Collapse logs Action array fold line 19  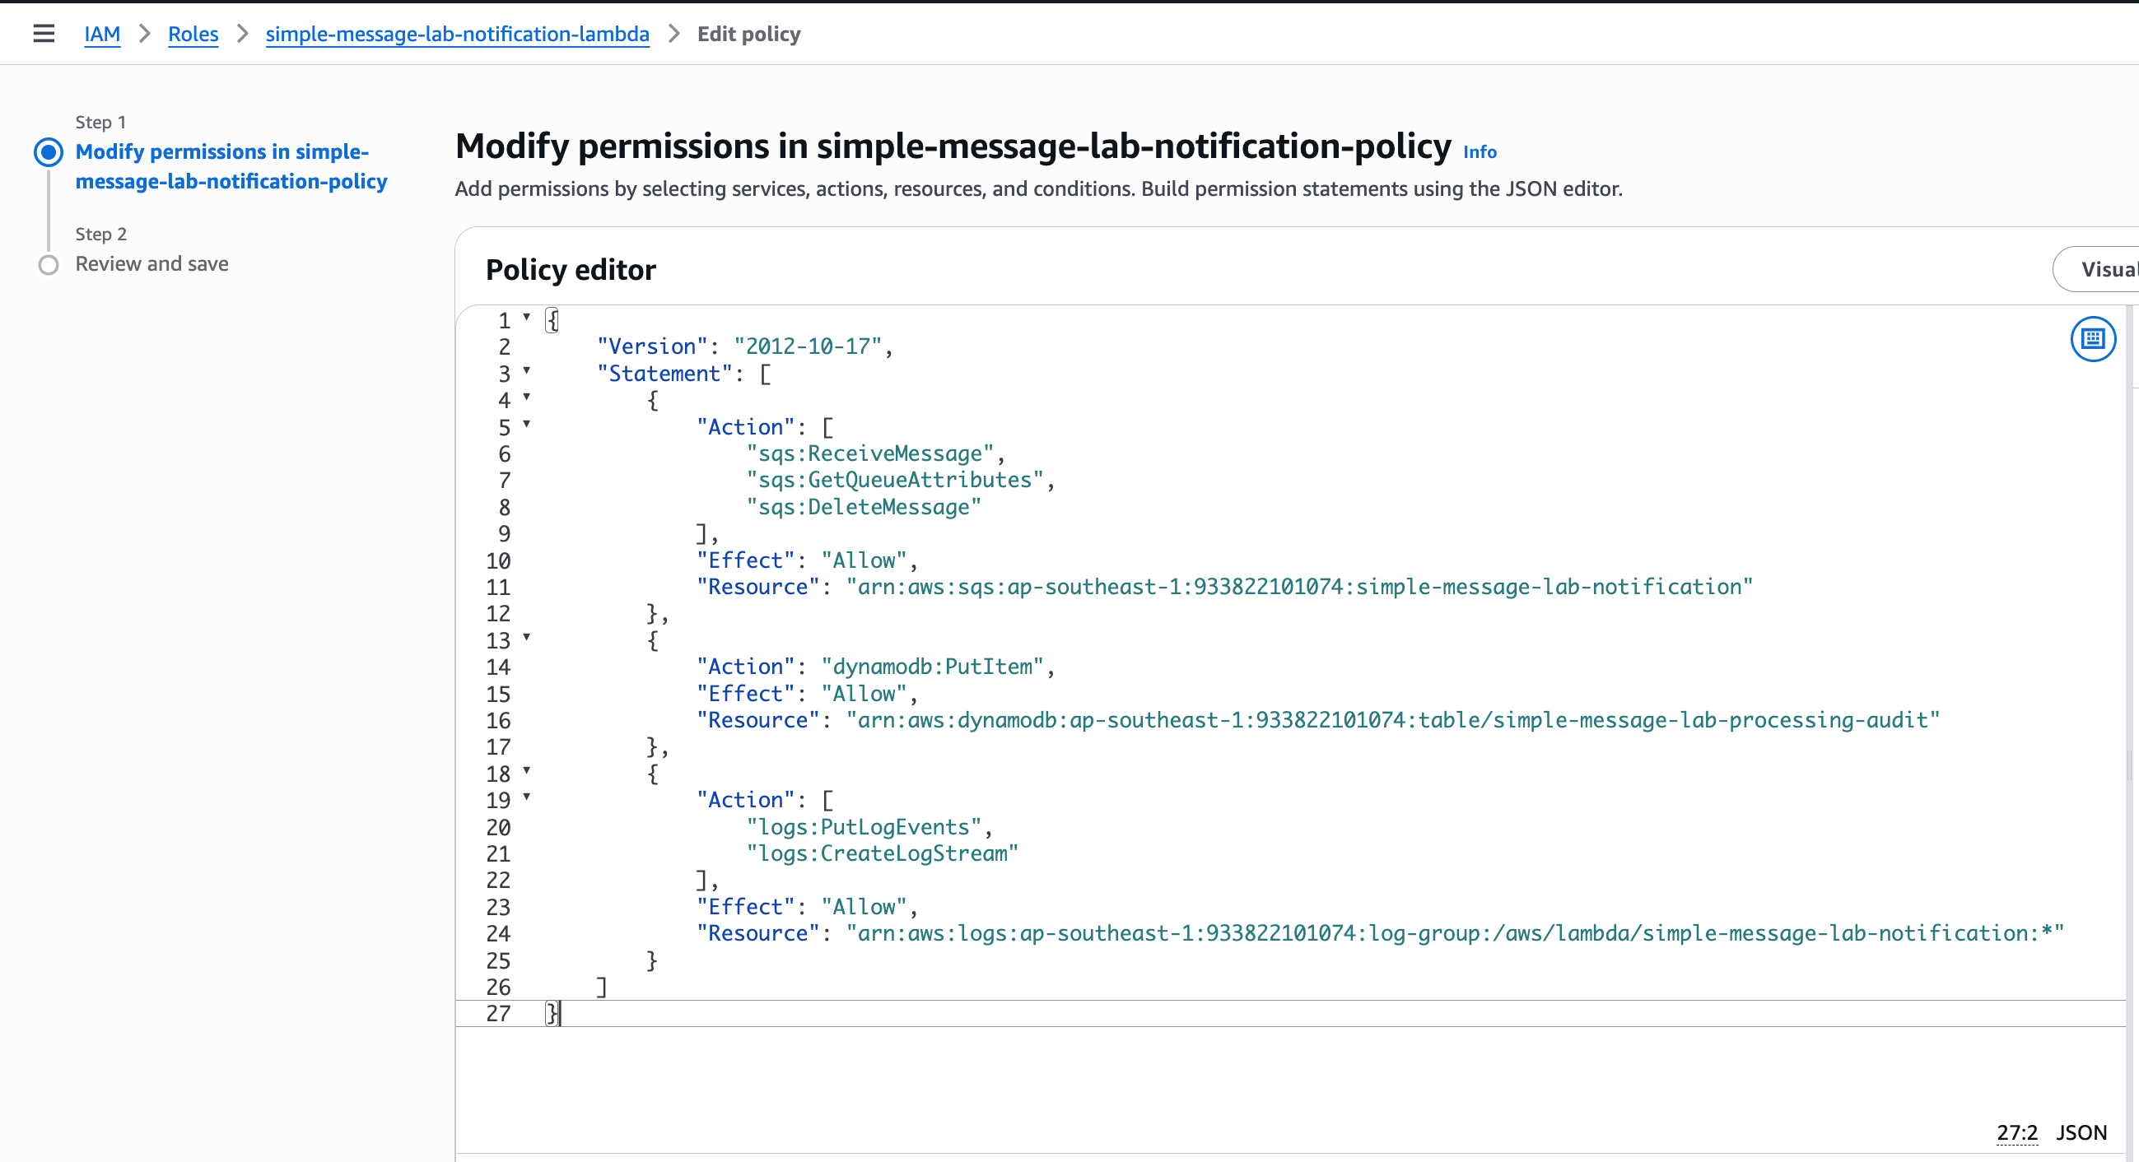coord(526,797)
